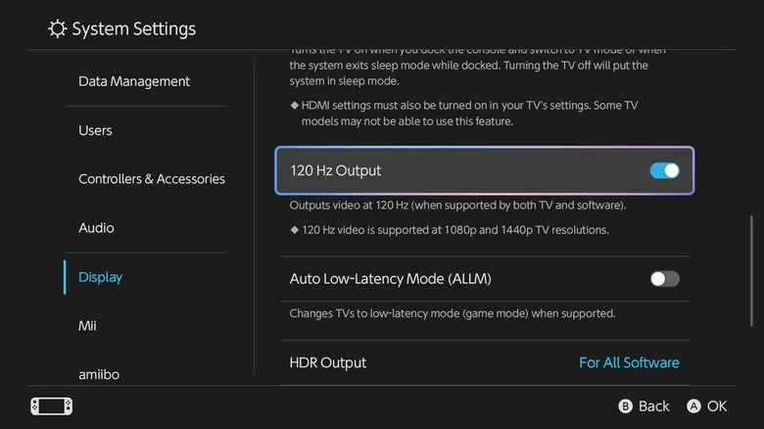Turn off the 120 Hz Output toggle
This screenshot has width=764, height=429.
click(x=664, y=170)
